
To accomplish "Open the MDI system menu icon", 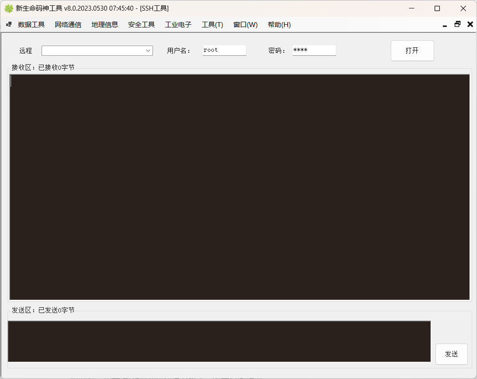I will (9, 24).
